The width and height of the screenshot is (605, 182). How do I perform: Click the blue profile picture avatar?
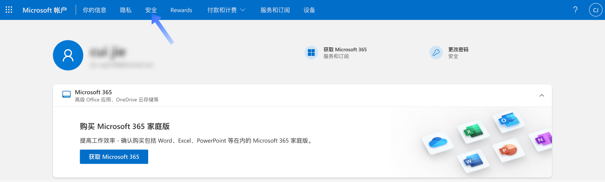pos(68,55)
